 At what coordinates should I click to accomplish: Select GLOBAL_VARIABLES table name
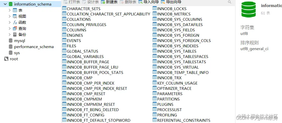point(85,57)
